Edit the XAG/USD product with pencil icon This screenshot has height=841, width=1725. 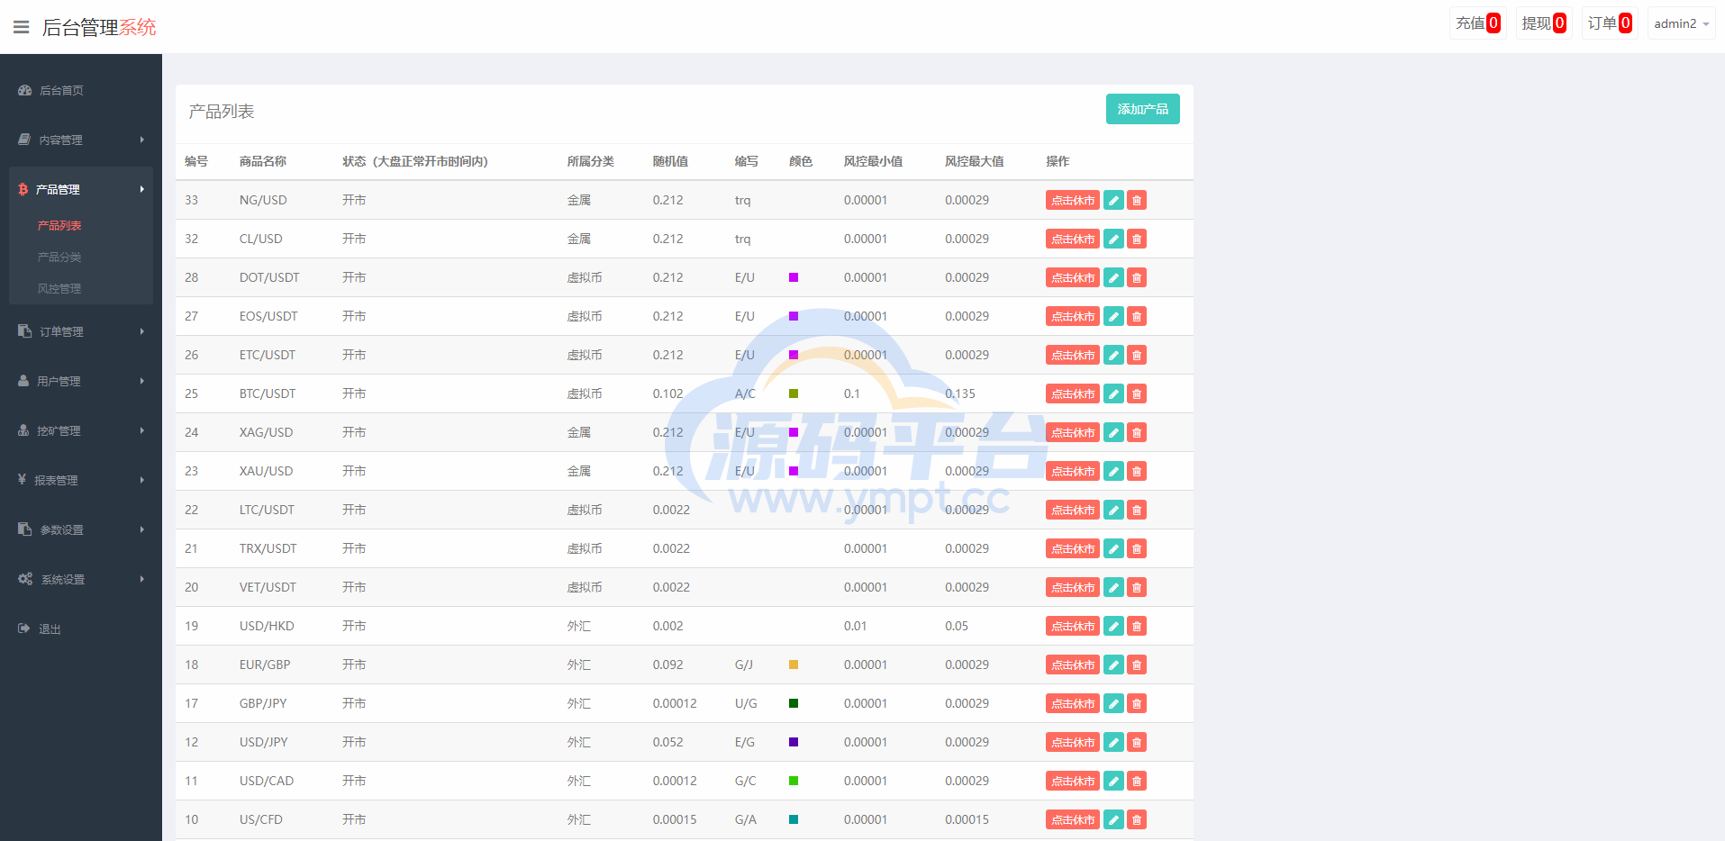pyautogui.click(x=1113, y=432)
